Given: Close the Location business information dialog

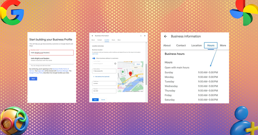Looking at the screenshot, I should click(145, 36).
